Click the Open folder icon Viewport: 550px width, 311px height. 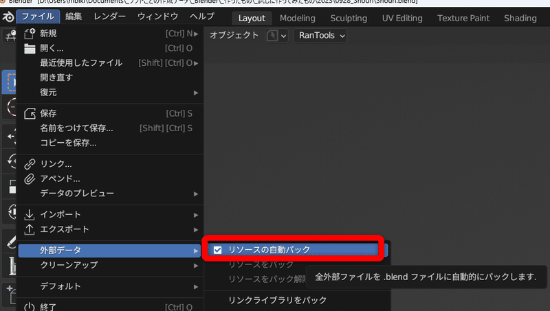tap(30, 48)
